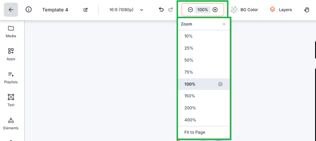Open the template info icon
This screenshot has height=141, width=316.
tap(29, 10)
